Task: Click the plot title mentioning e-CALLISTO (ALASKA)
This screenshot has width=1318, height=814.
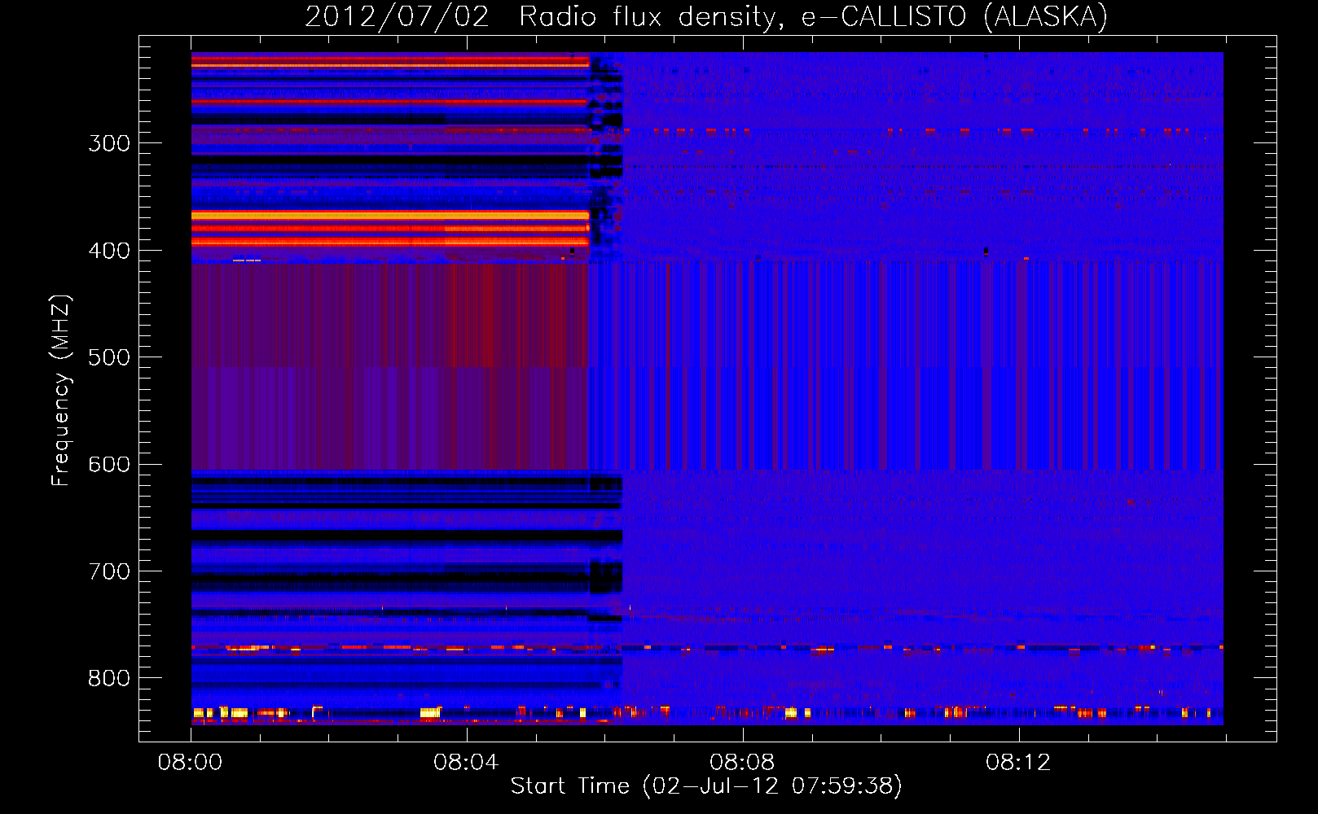Action: pyautogui.click(x=706, y=16)
